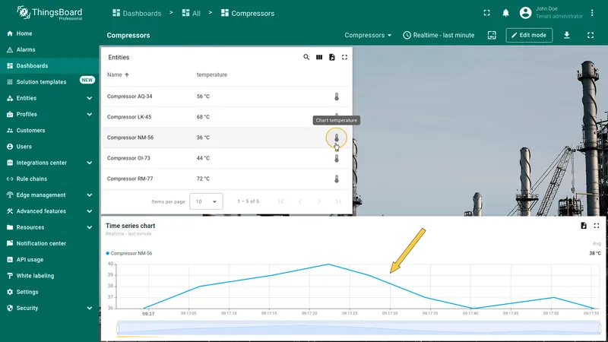Click the Edit mode button

point(529,35)
